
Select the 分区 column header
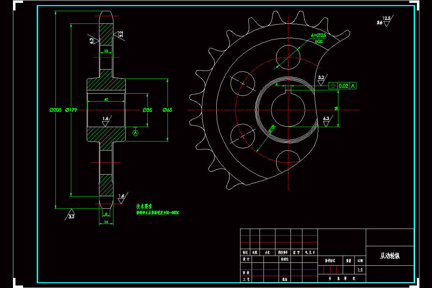(267, 253)
